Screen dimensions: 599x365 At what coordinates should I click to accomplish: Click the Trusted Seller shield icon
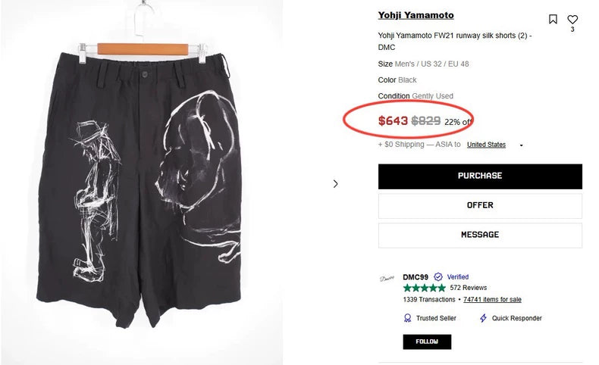click(x=408, y=318)
